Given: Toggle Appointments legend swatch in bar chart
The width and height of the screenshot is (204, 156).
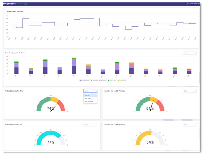Looking at the screenshot, I should click(x=80, y=81).
